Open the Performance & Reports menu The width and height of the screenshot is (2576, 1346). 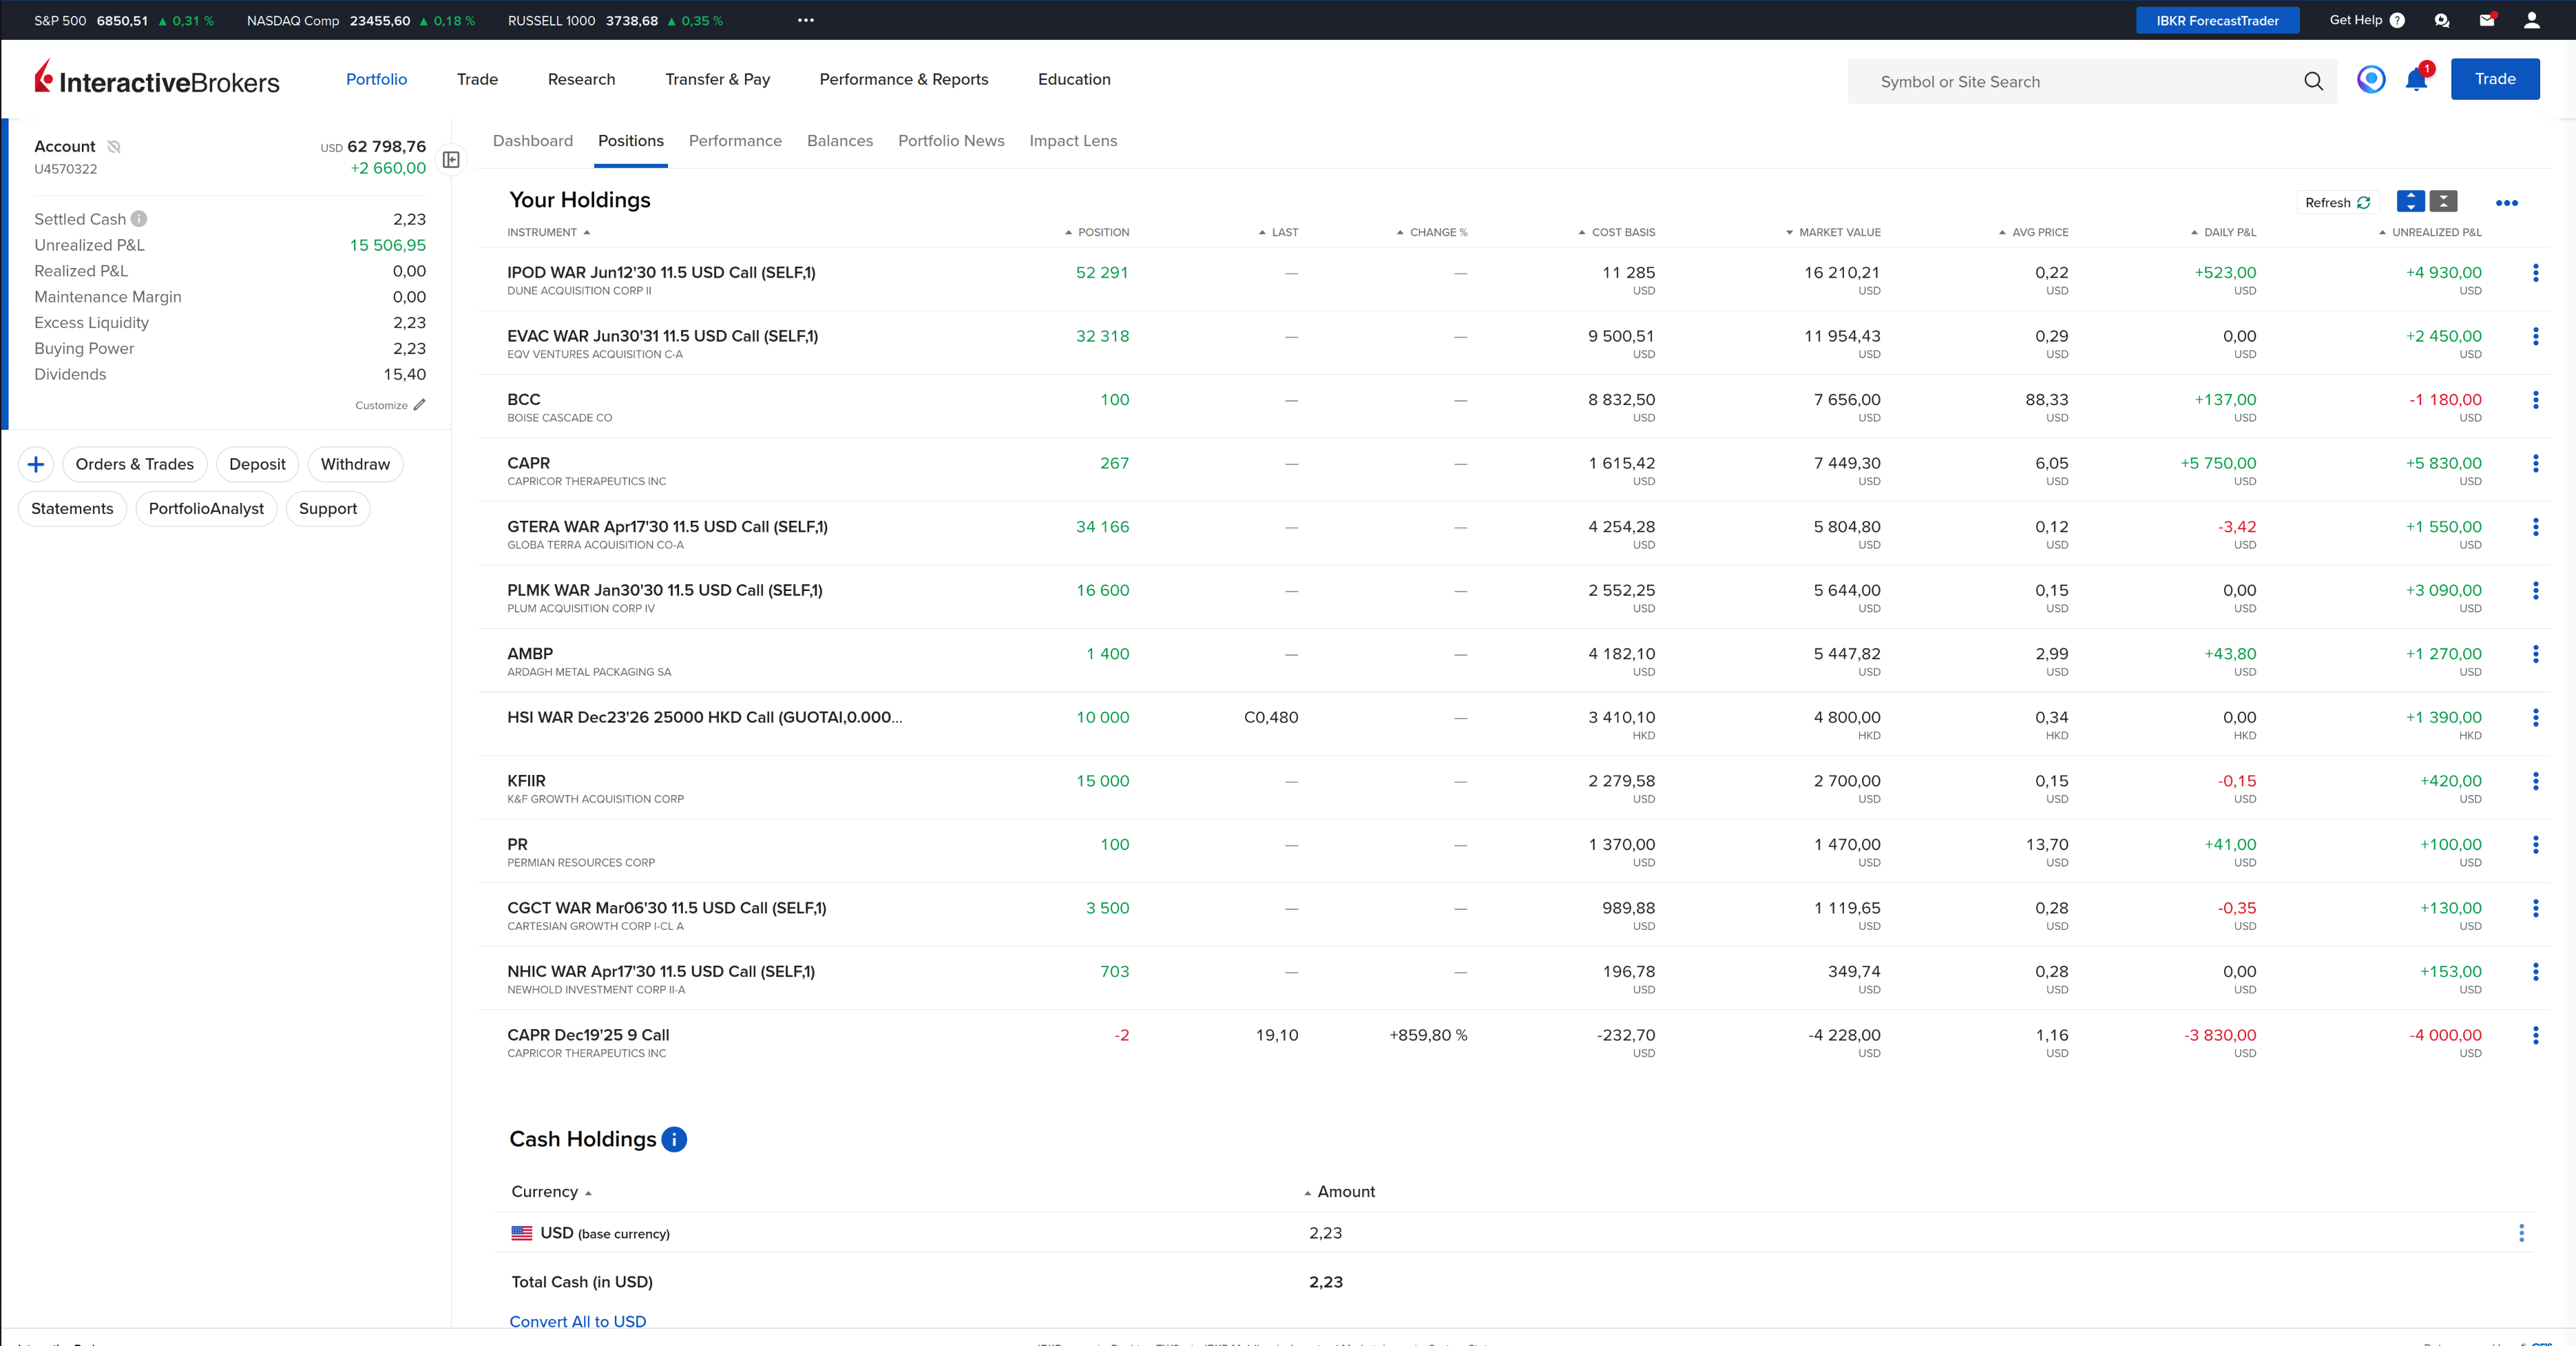click(x=903, y=79)
